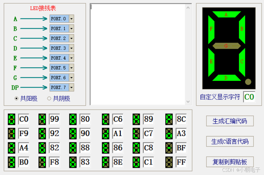Image resolution: width=264 pixels, height=175 pixels.
Task: Click the seven-segment preset icon for 99
Action: click(x=42, y=119)
